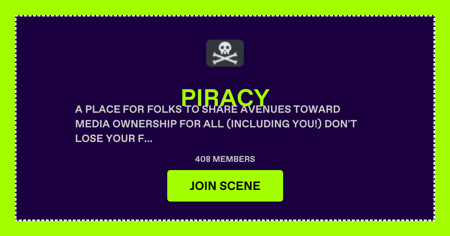Click the number 408
The image size is (450, 236).
click(202, 159)
